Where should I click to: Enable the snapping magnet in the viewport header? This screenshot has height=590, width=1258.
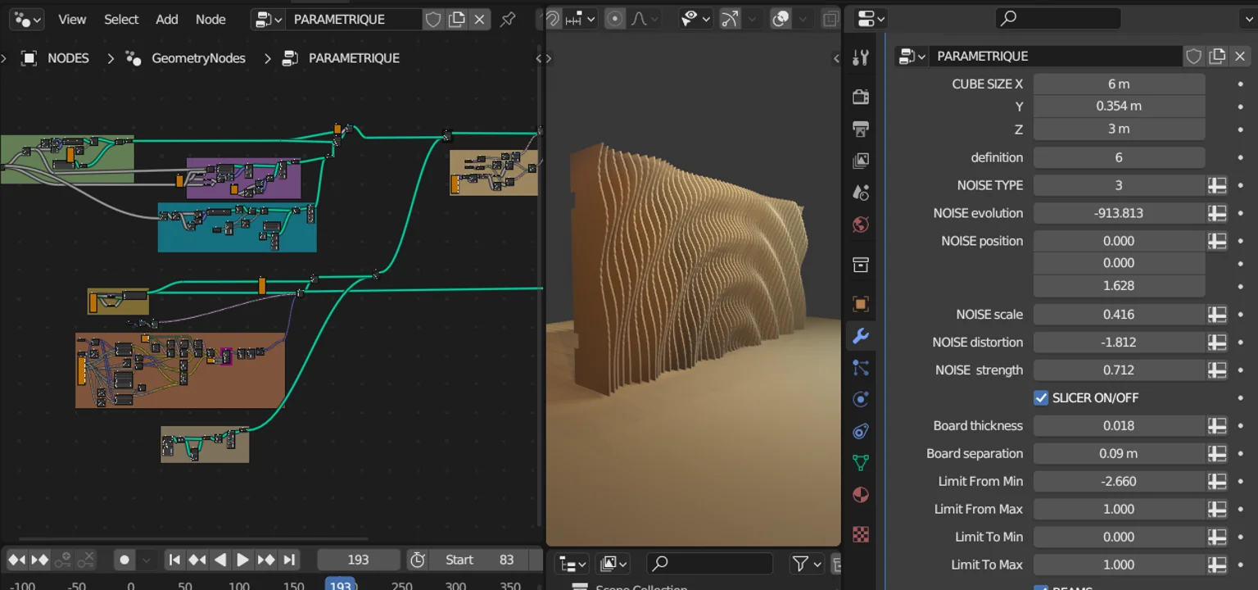554,18
